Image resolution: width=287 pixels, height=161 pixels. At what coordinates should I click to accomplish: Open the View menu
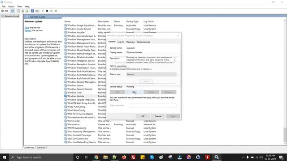point(20,6)
